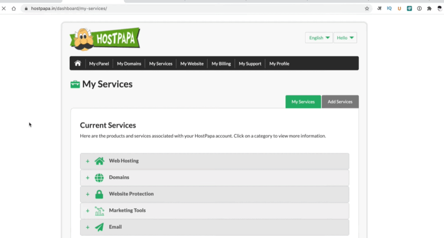Click the Current Services heading
Viewport: 444px width, 238px height.
click(108, 125)
